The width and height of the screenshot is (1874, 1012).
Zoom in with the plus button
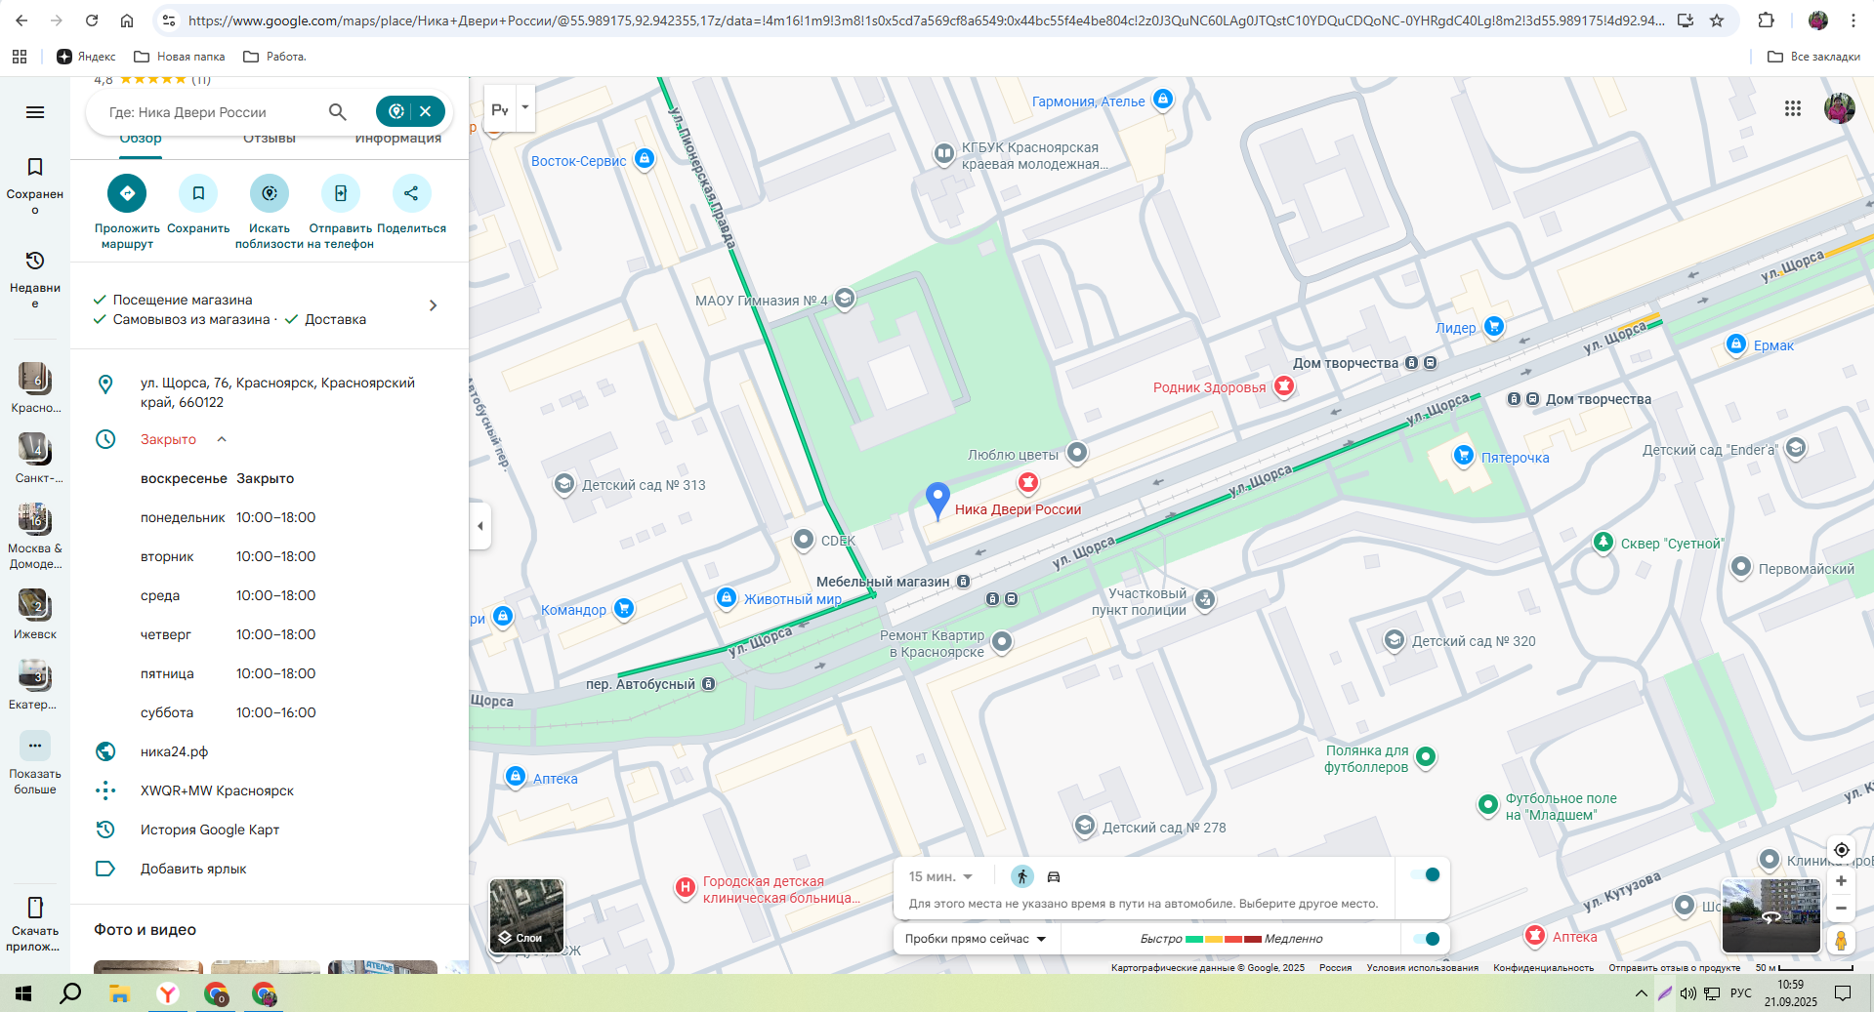(x=1841, y=881)
